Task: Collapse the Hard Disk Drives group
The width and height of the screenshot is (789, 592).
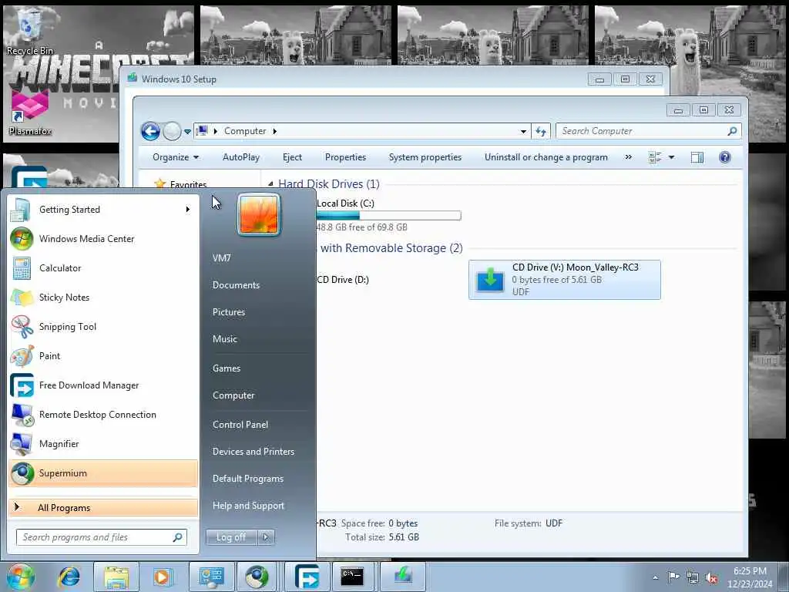Action: [x=270, y=183]
